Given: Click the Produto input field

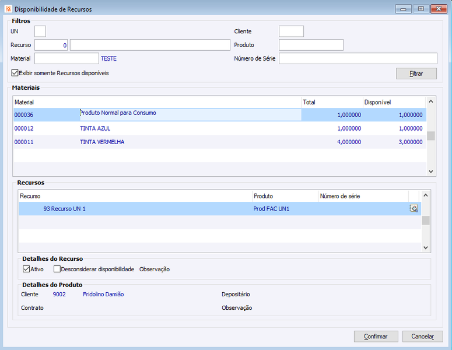Looking at the screenshot, I should 311,45.
